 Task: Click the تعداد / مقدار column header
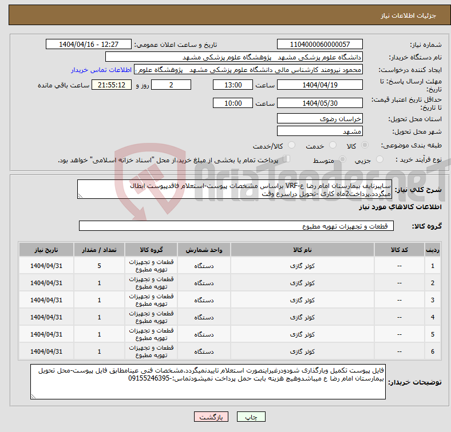(x=99, y=250)
